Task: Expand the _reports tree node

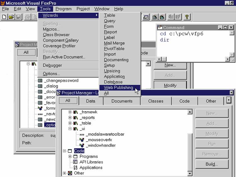Action: click(x=70, y=118)
